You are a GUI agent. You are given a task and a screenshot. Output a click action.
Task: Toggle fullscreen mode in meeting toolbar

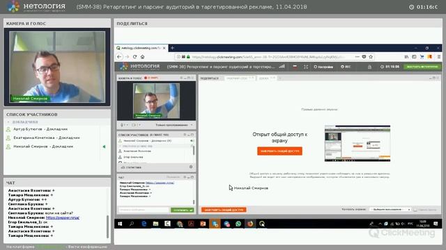coord(306,67)
